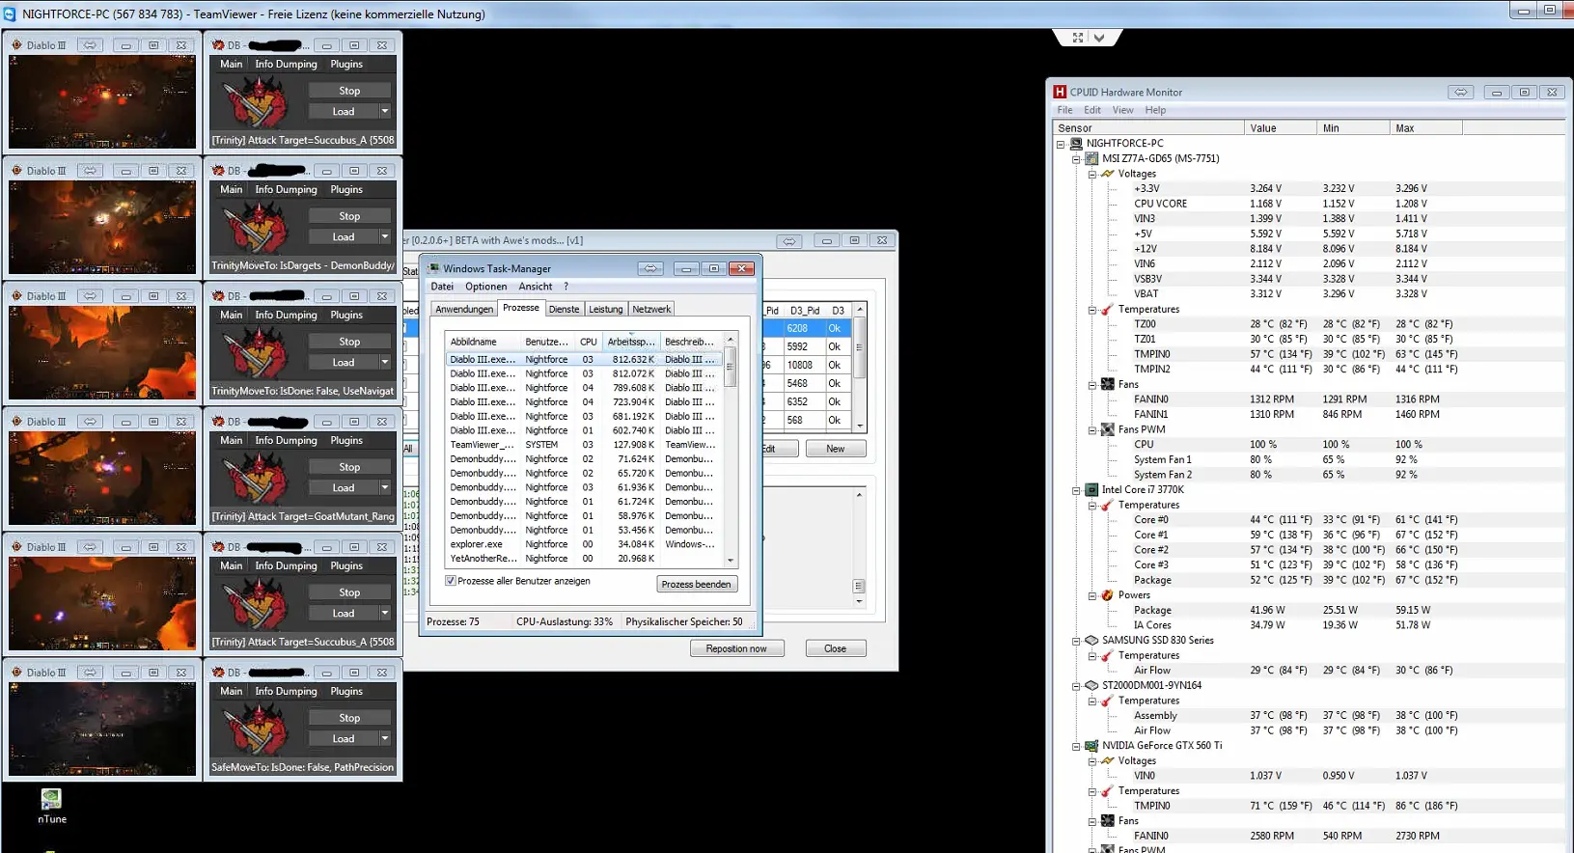Click the thermometer icon above the TZ00 row
The image size is (1574, 853).
pyautogui.click(x=1108, y=309)
